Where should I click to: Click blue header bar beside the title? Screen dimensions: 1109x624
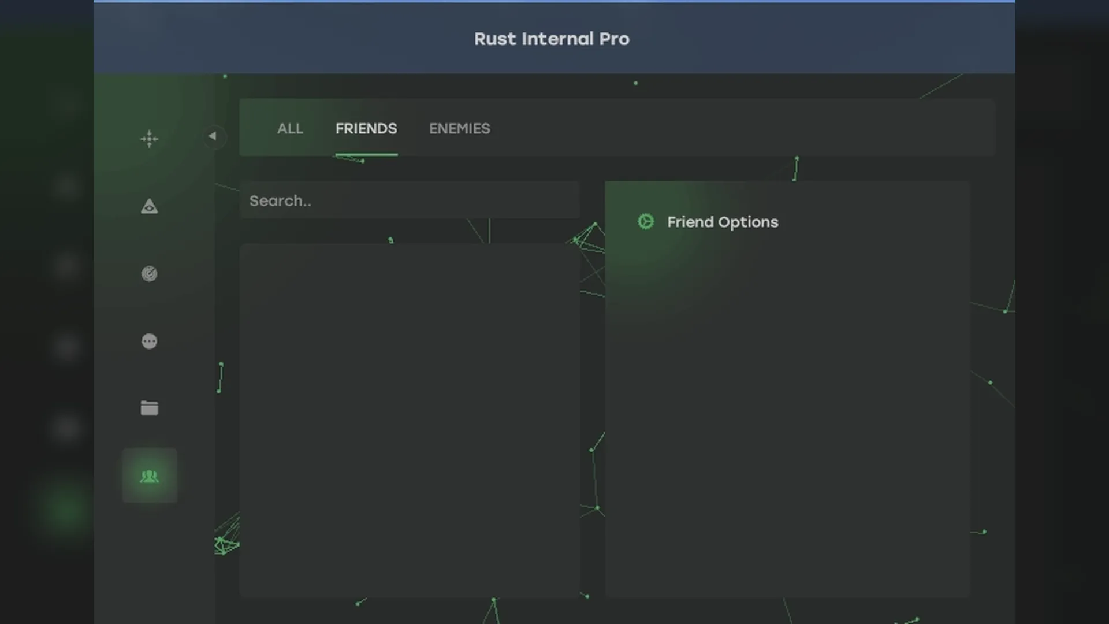(809, 39)
